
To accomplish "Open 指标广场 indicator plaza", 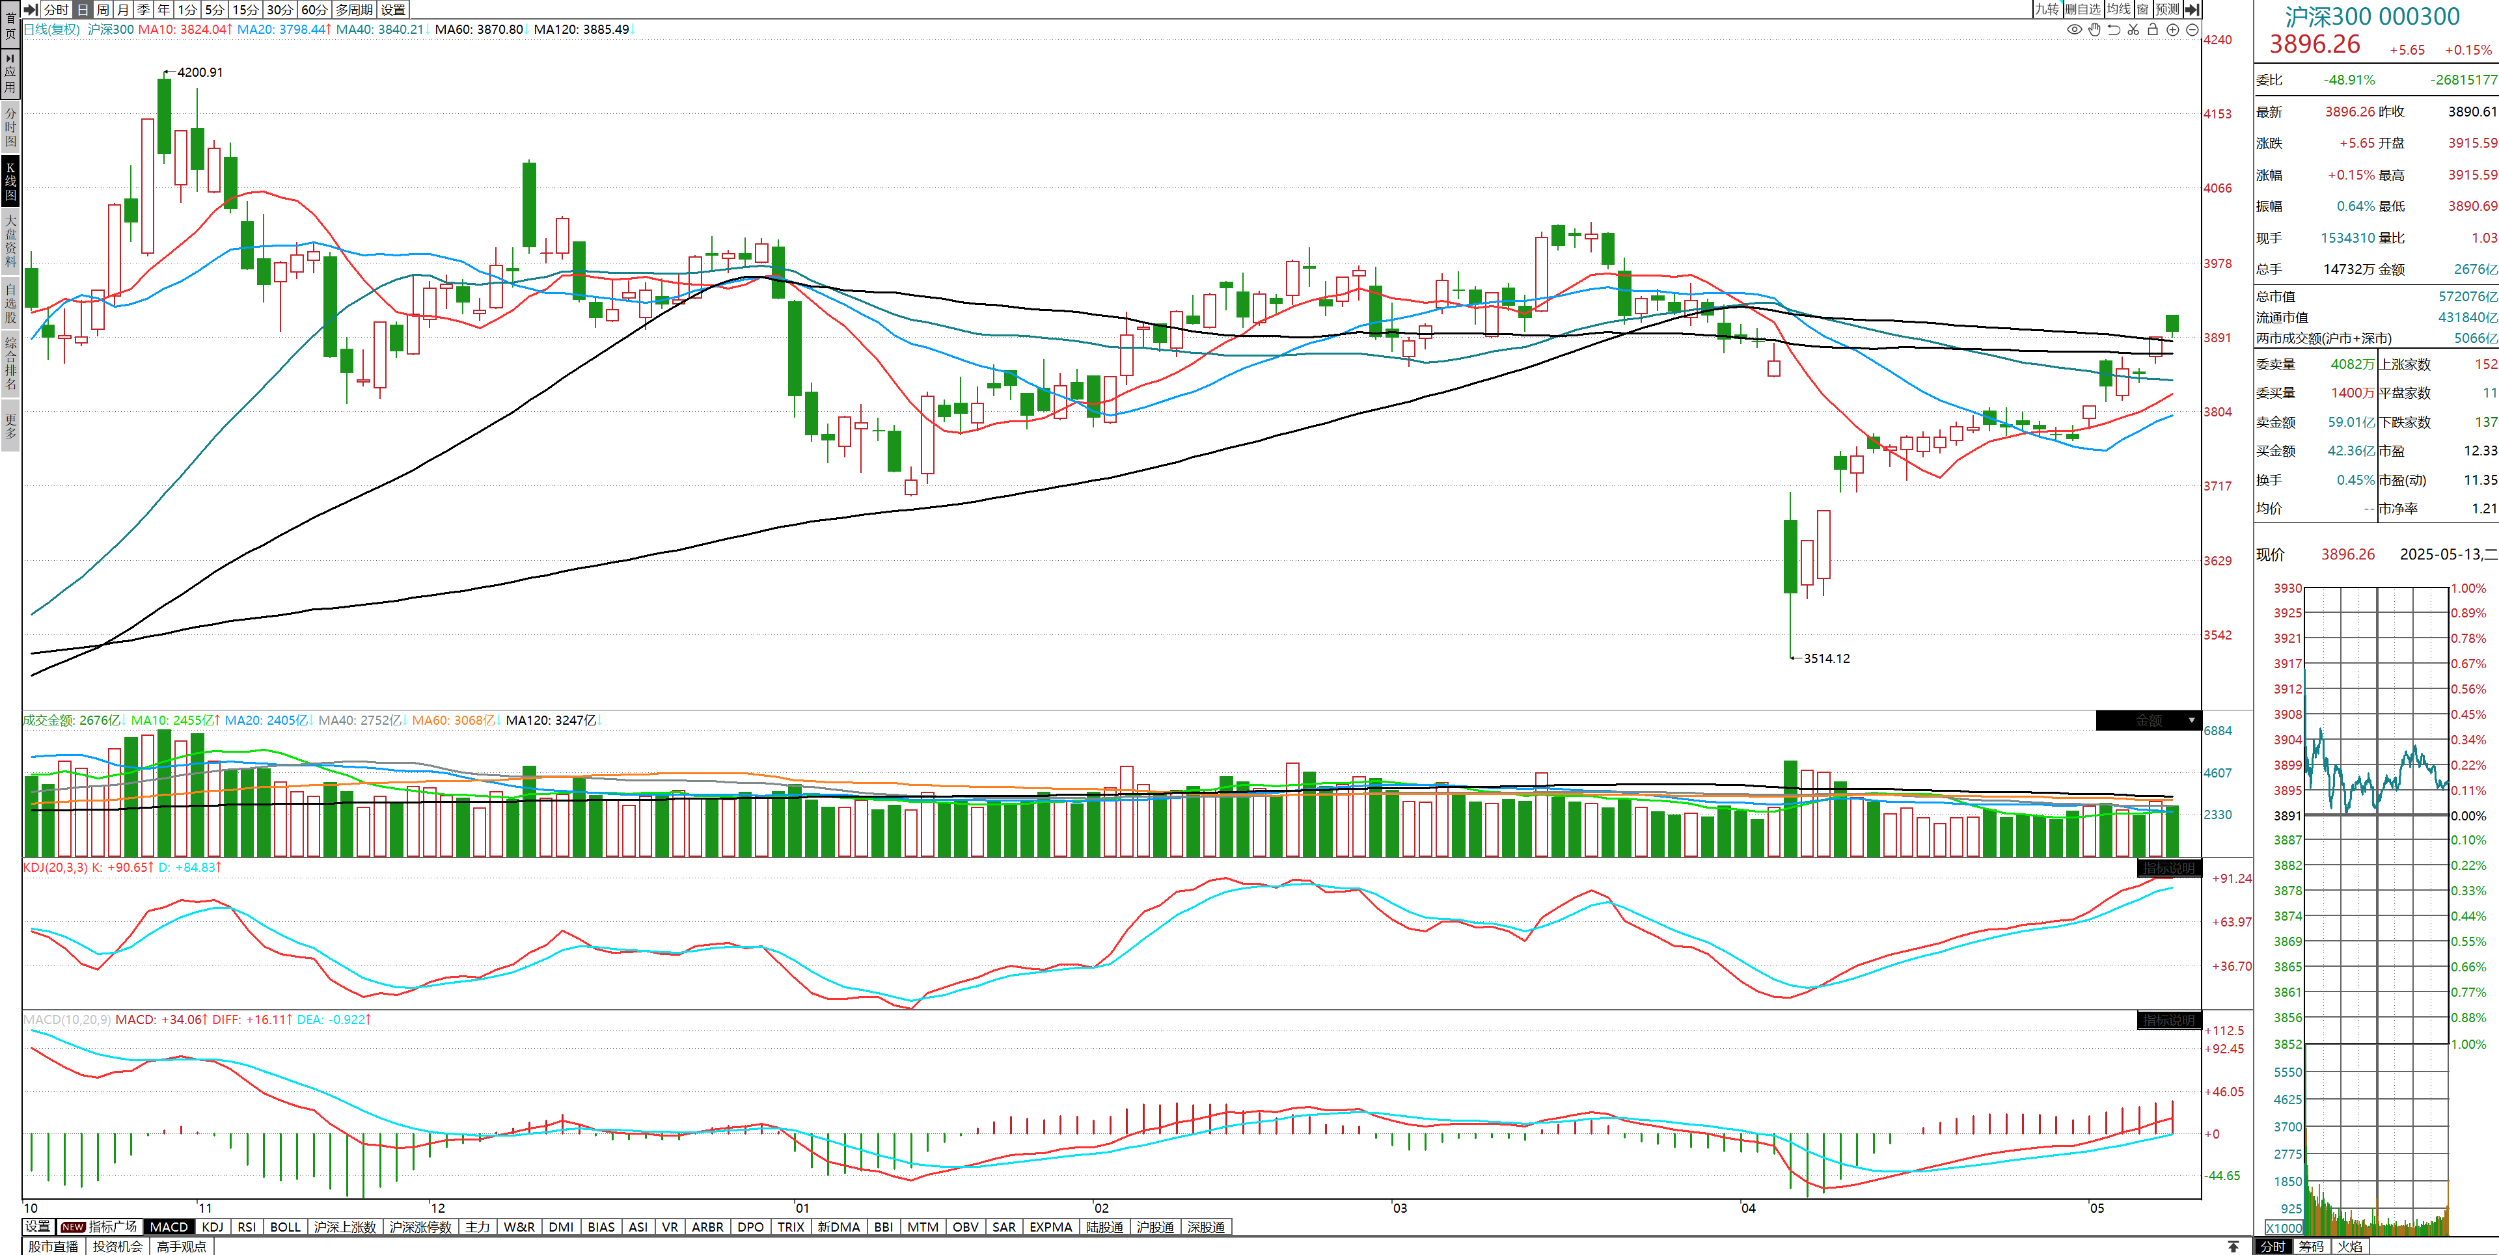I will coord(100,1227).
